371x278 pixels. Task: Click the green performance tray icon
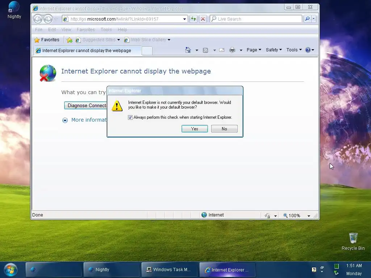point(337,266)
